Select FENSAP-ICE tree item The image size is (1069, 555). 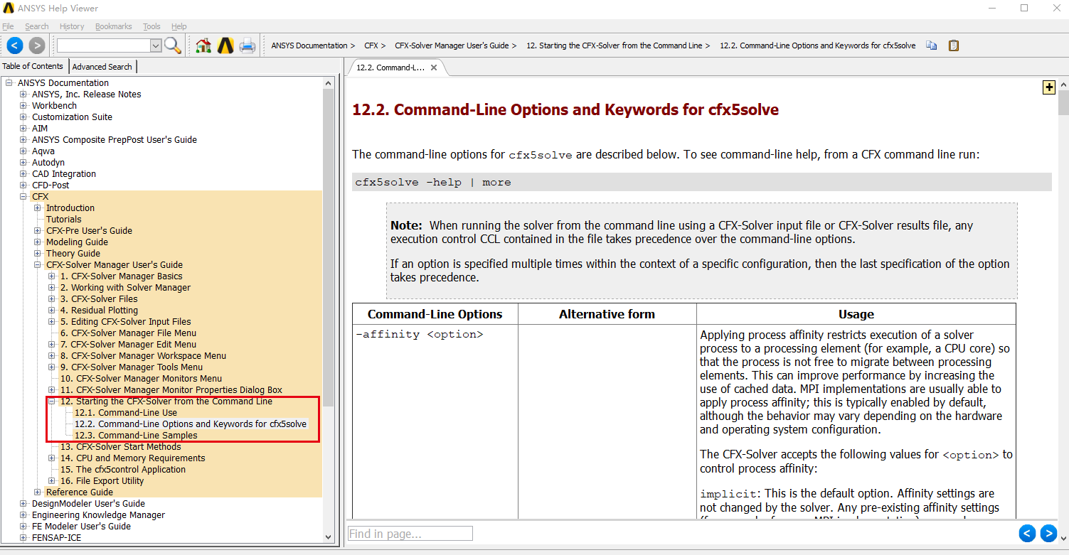[x=56, y=538]
